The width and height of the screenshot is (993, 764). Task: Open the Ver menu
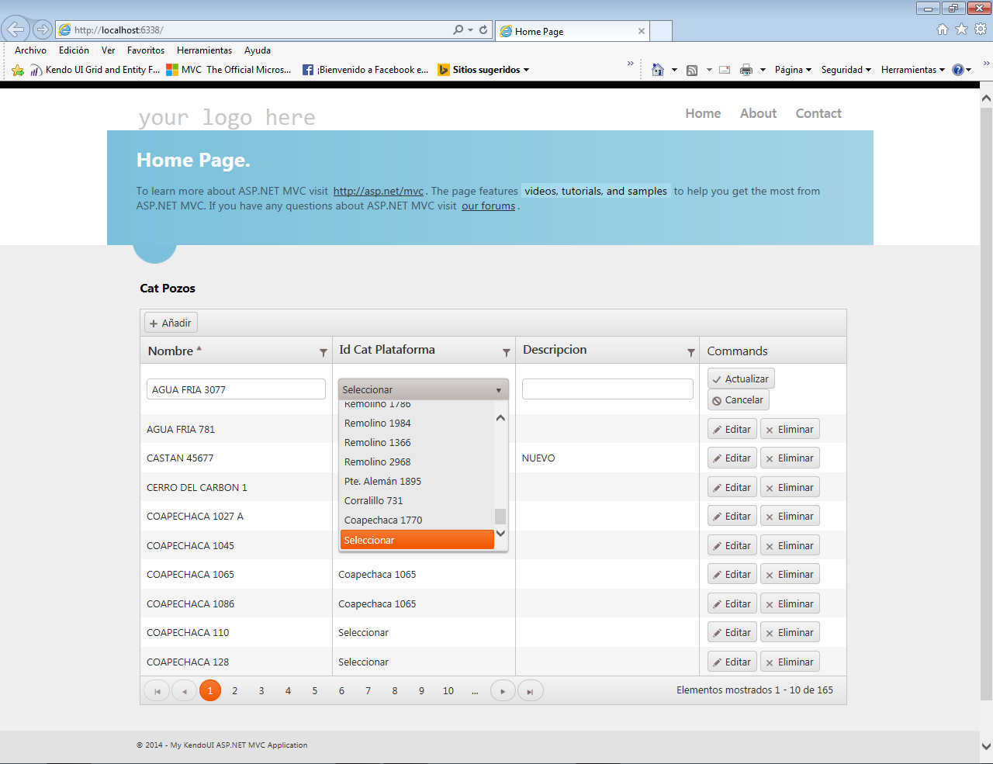pyautogui.click(x=108, y=50)
